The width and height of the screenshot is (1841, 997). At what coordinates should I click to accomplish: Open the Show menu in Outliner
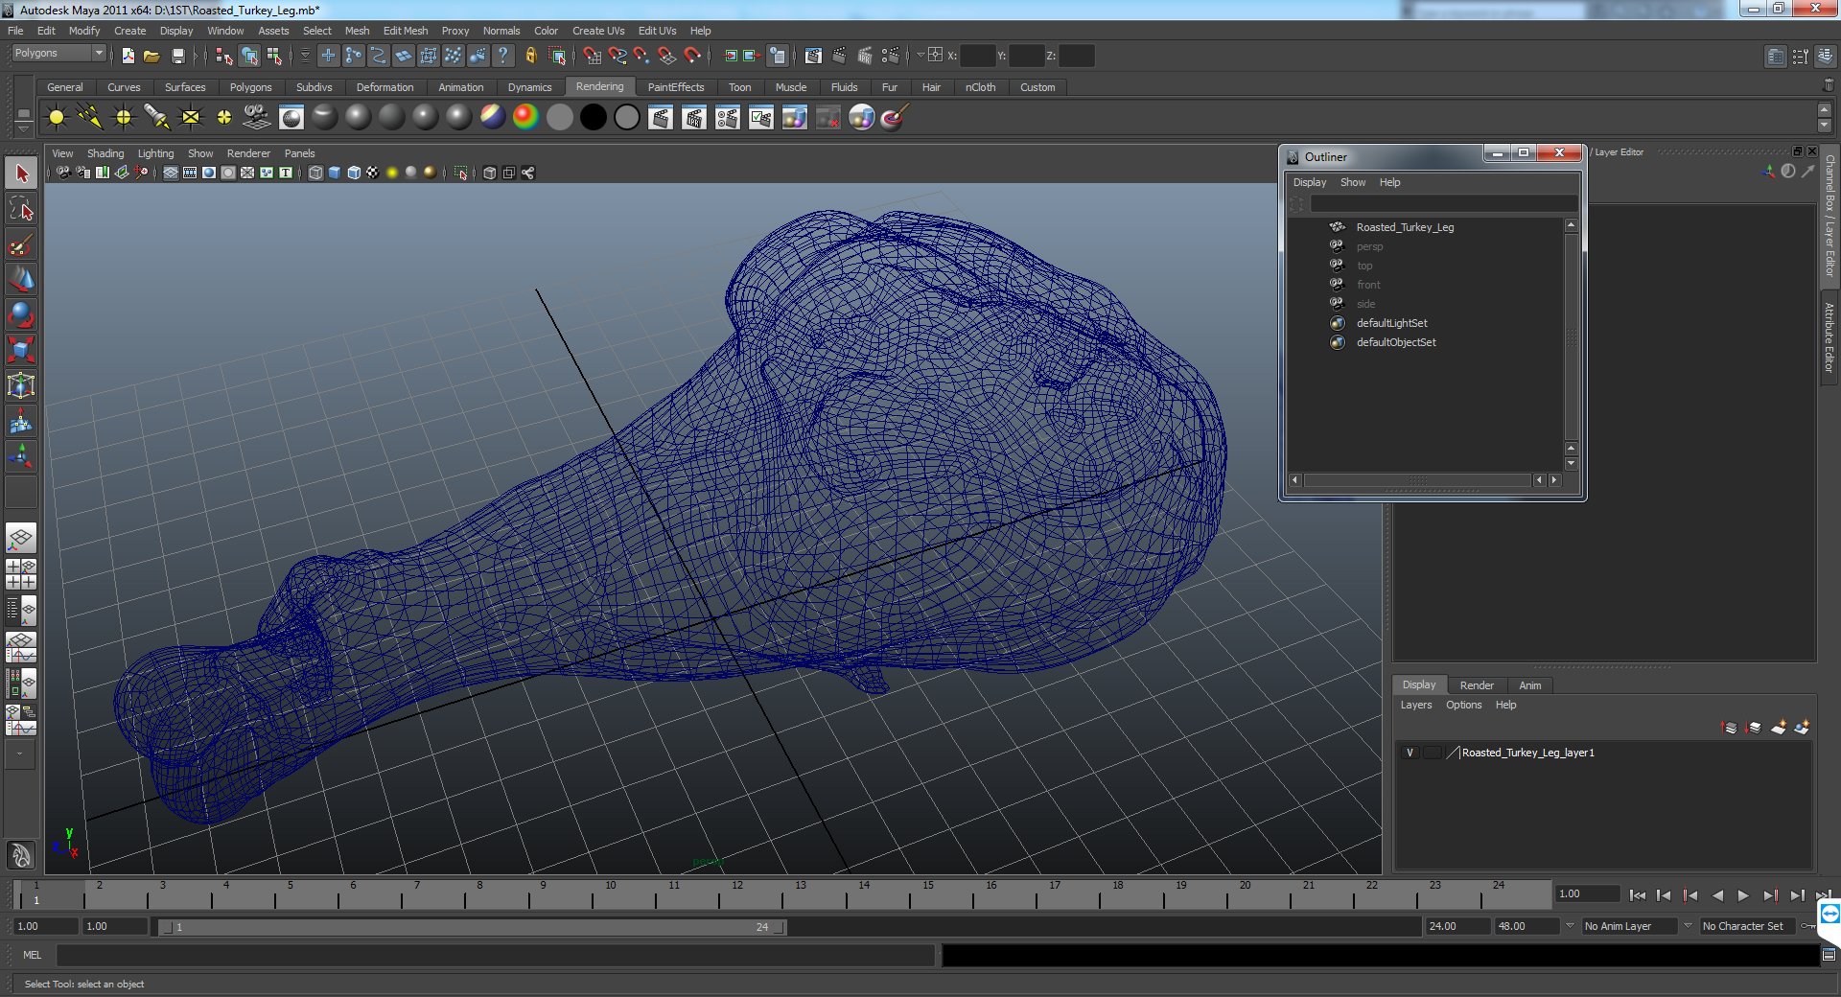coord(1352,182)
